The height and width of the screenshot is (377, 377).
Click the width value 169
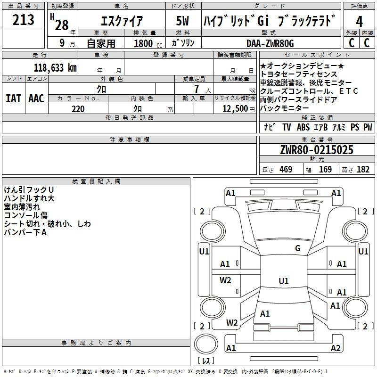[x=325, y=170]
